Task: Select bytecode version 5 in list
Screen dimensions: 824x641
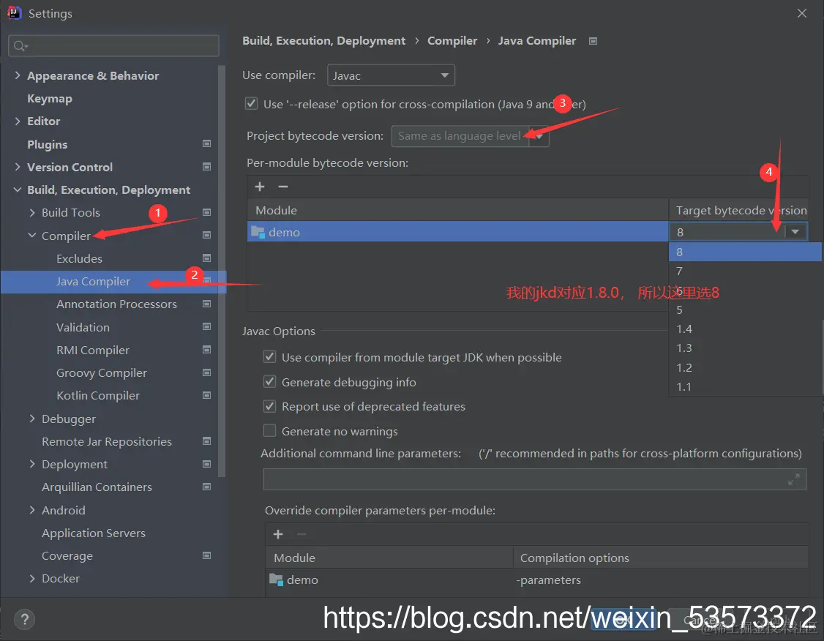Action: point(745,310)
